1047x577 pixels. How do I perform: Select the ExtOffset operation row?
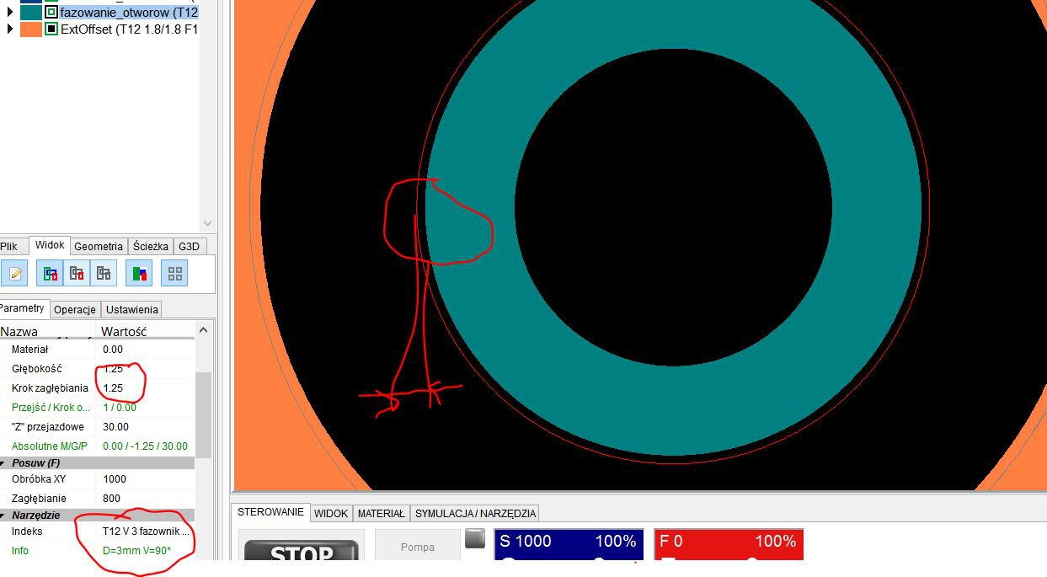pyautogui.click(x=129, y=29)
